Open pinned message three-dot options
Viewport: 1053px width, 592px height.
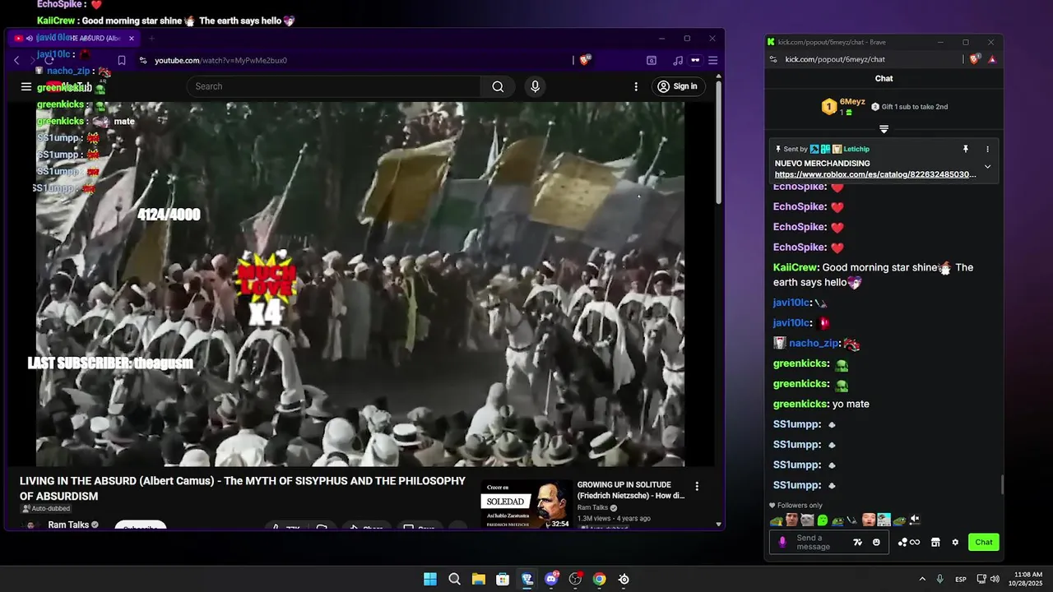click(x=988, y=149)
